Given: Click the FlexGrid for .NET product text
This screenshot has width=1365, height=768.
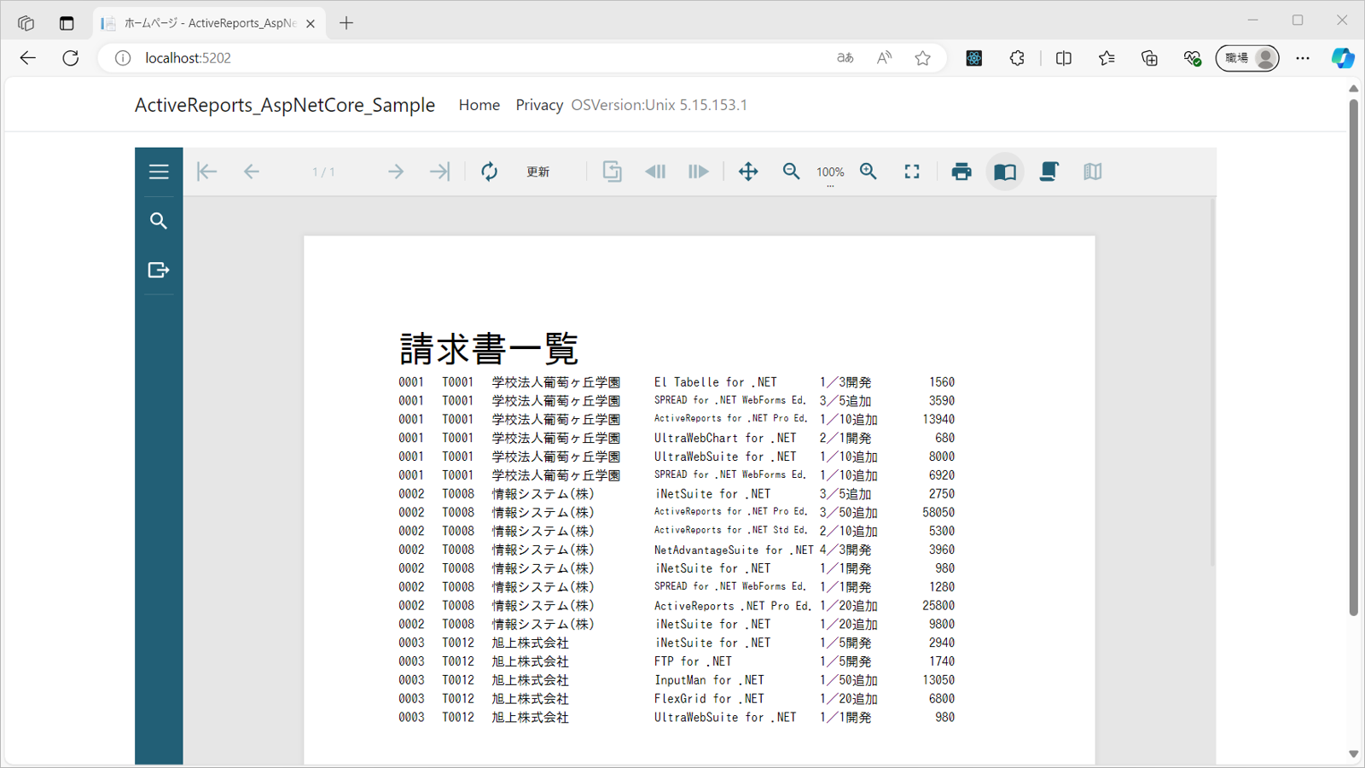Looking at the screenshot, I should pyautogui.click(x=709, y=699).
